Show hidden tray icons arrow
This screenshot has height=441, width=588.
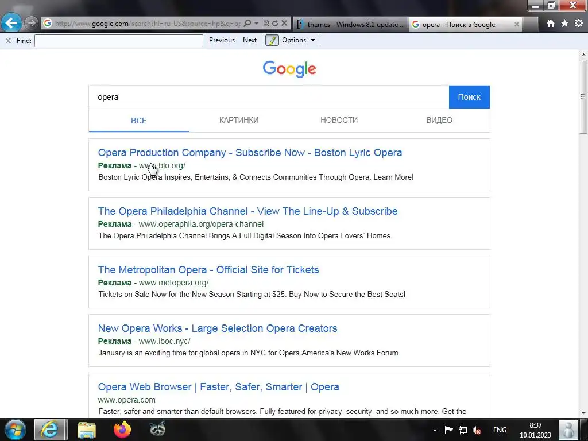[435, 430]
